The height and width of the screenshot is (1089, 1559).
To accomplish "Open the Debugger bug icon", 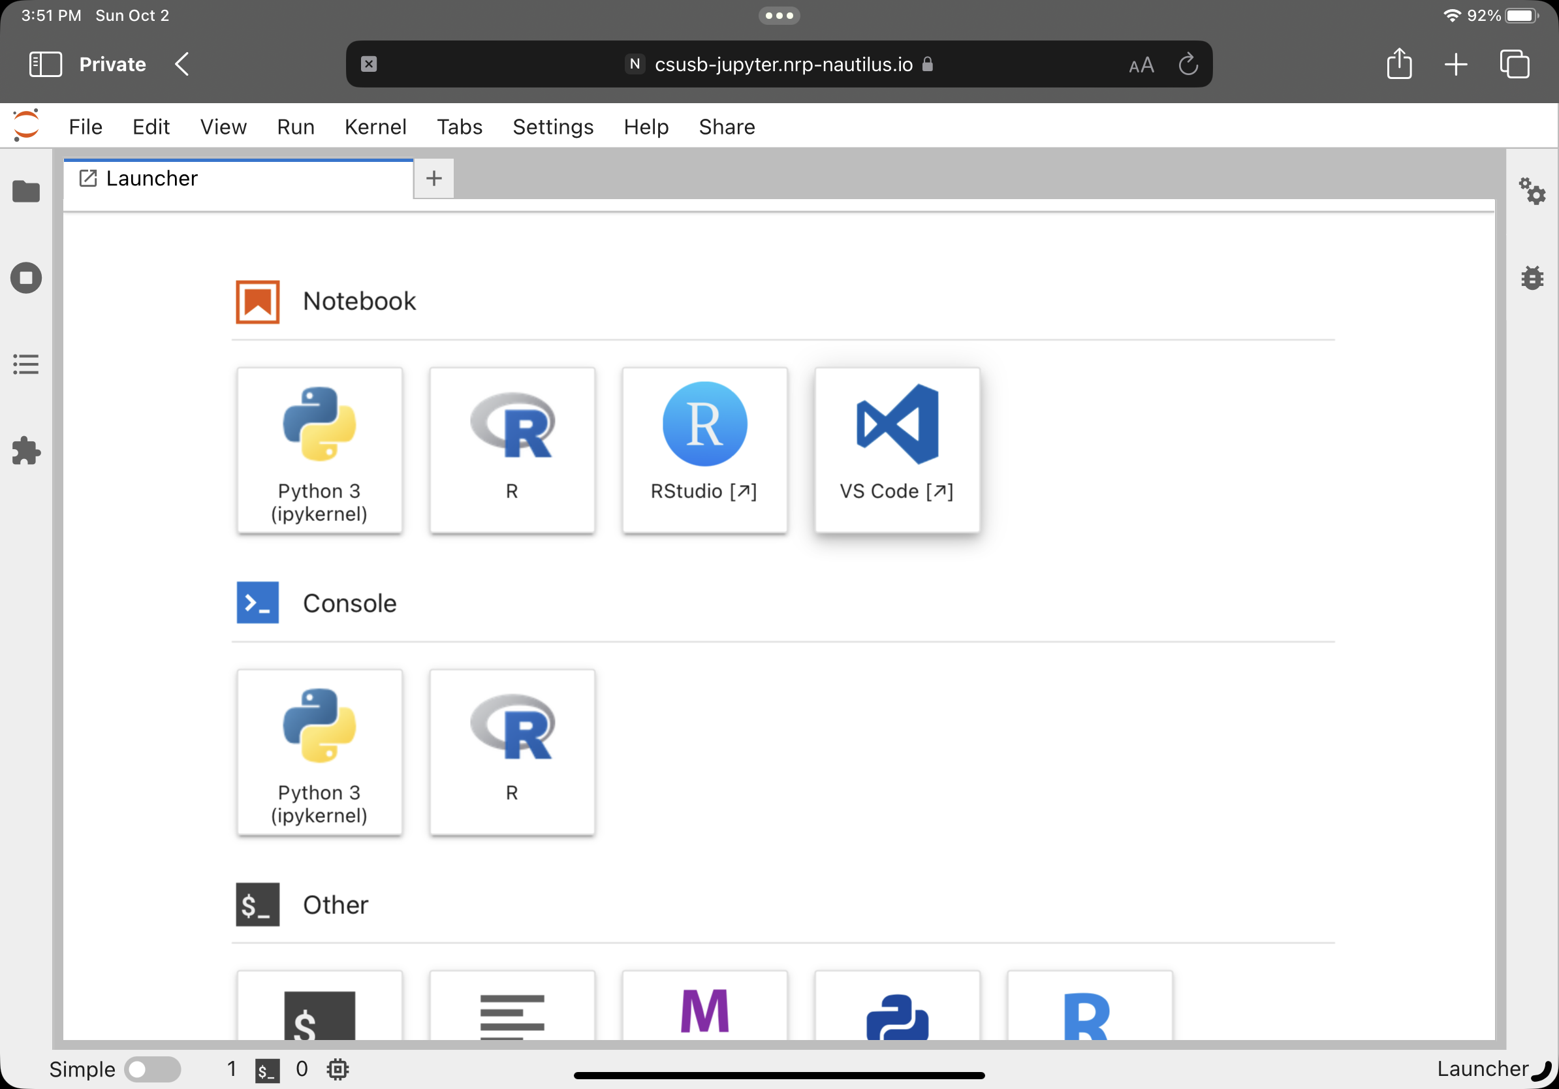I will (1532, 277).
